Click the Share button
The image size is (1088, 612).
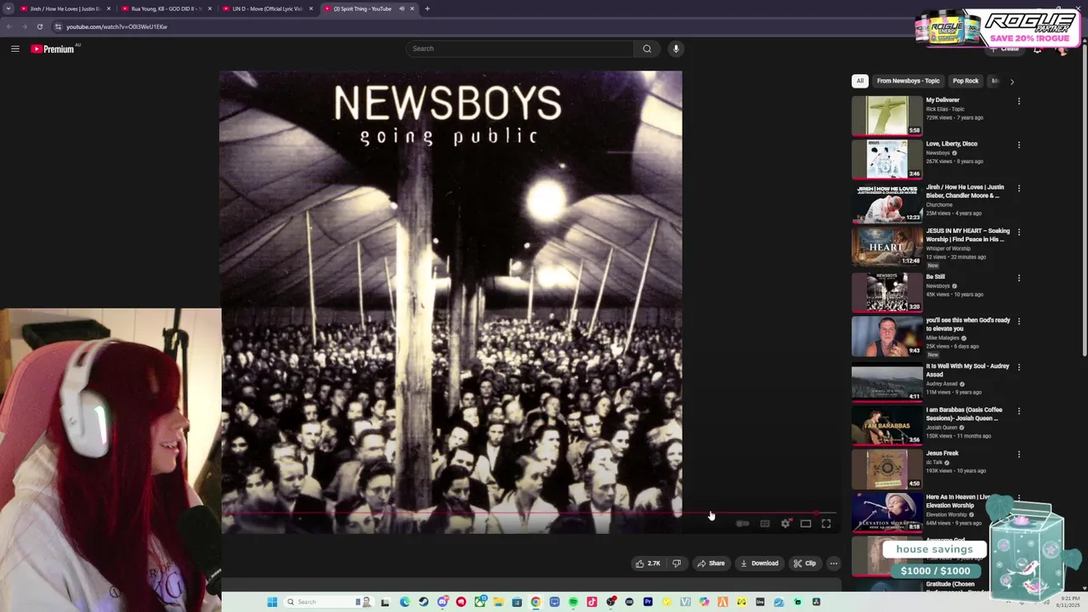(x=711, y=563)
